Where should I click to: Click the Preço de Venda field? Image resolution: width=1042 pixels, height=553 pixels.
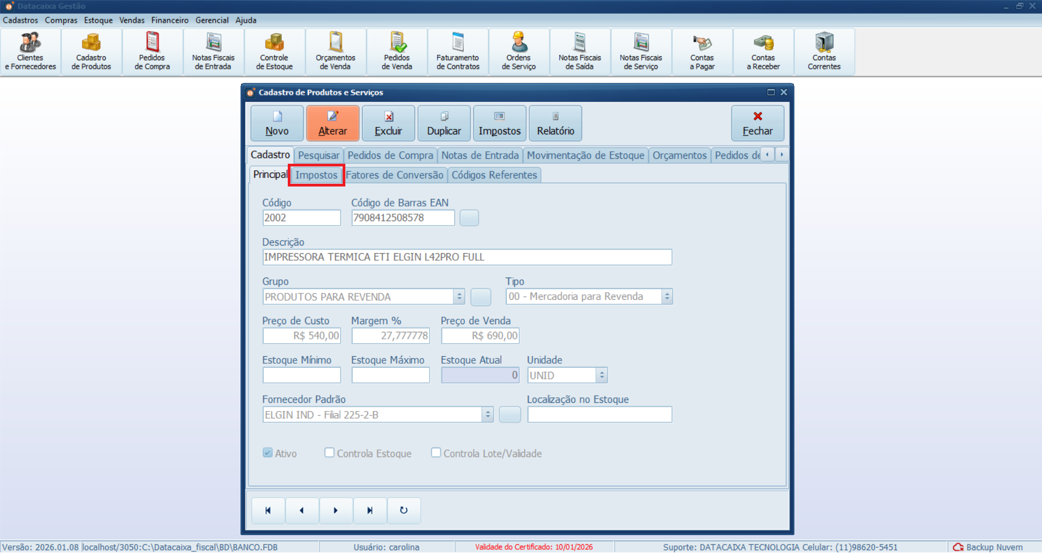click(481, 336)
